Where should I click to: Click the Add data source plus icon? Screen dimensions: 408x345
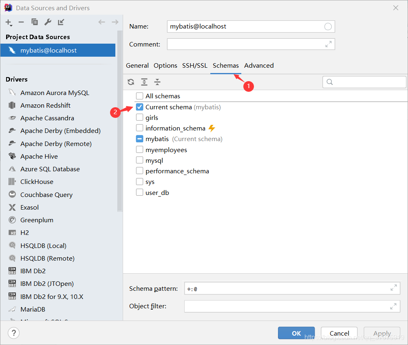point(9,23)
